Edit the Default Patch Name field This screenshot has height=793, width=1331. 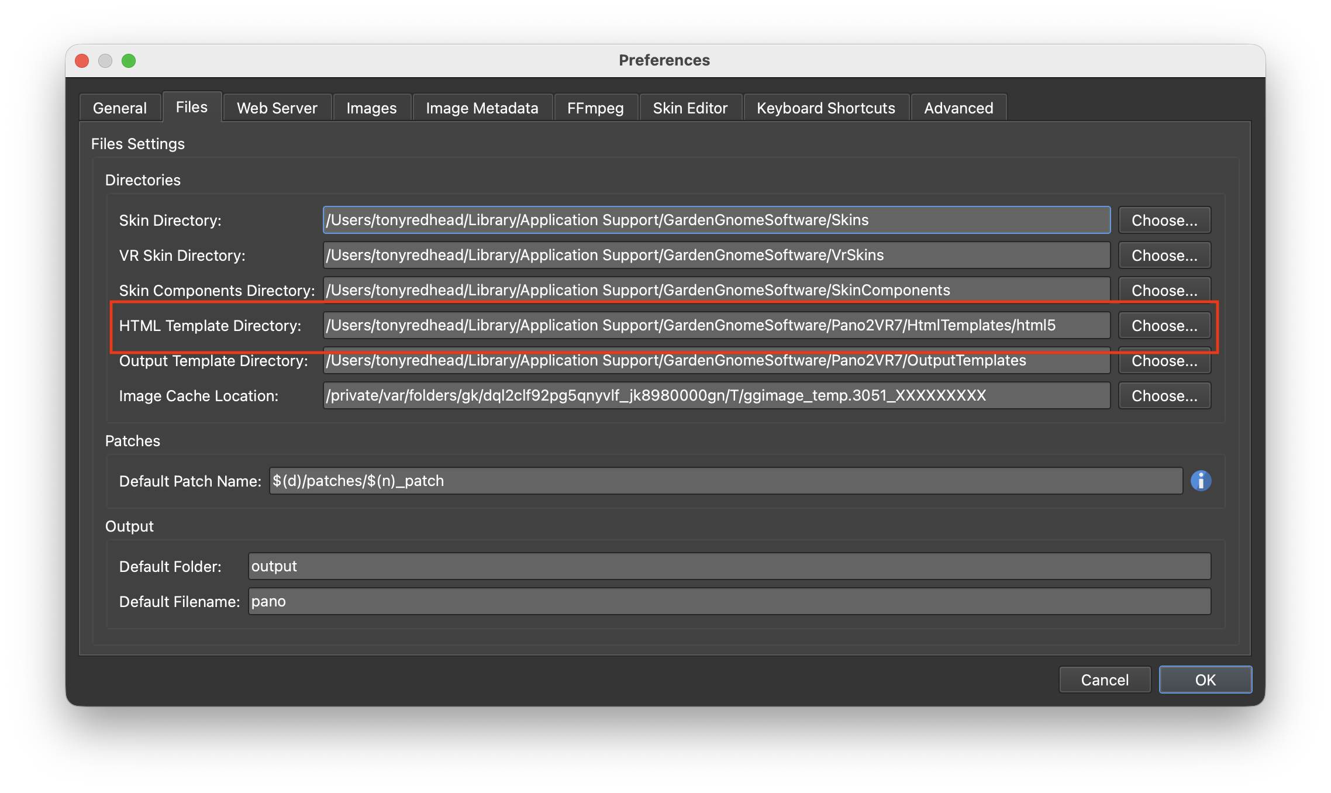pos(725,481)
